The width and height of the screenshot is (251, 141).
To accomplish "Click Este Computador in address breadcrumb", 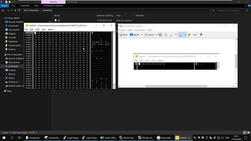I will [31, 11].
